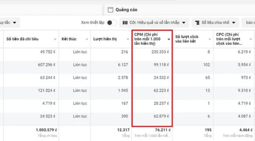The width and height of the screenshot is (255, 141).
Task: Select CPM value 62.879 đ
Action: pos(161,116)
